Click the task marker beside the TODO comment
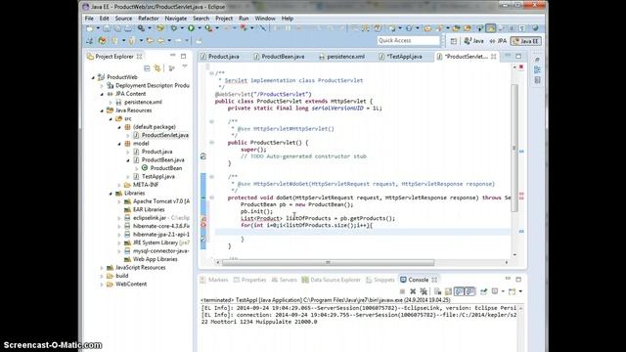The height and width of the screenshot is (352, 626). pyautogui.click(x=203, y=156)
